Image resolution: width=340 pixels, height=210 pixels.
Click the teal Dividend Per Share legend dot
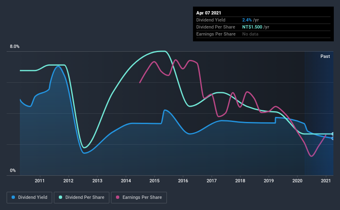[60, 197]
